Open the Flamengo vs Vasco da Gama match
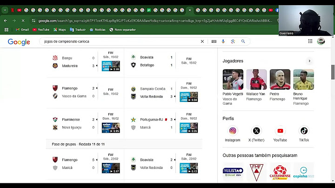The image size is (335, 188). pos(85,92)
